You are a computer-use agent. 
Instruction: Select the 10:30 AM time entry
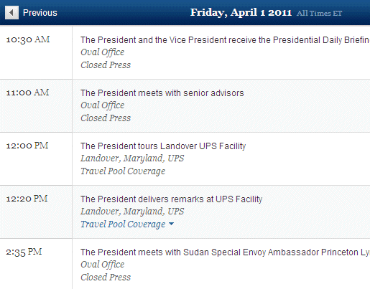click(28, 39)
